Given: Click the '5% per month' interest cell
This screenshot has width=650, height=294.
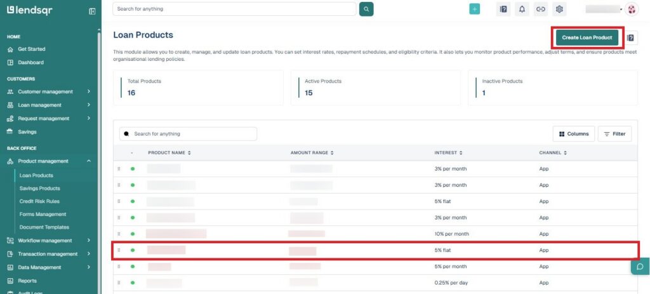Looking at the screenshot, I should point(450,267).
